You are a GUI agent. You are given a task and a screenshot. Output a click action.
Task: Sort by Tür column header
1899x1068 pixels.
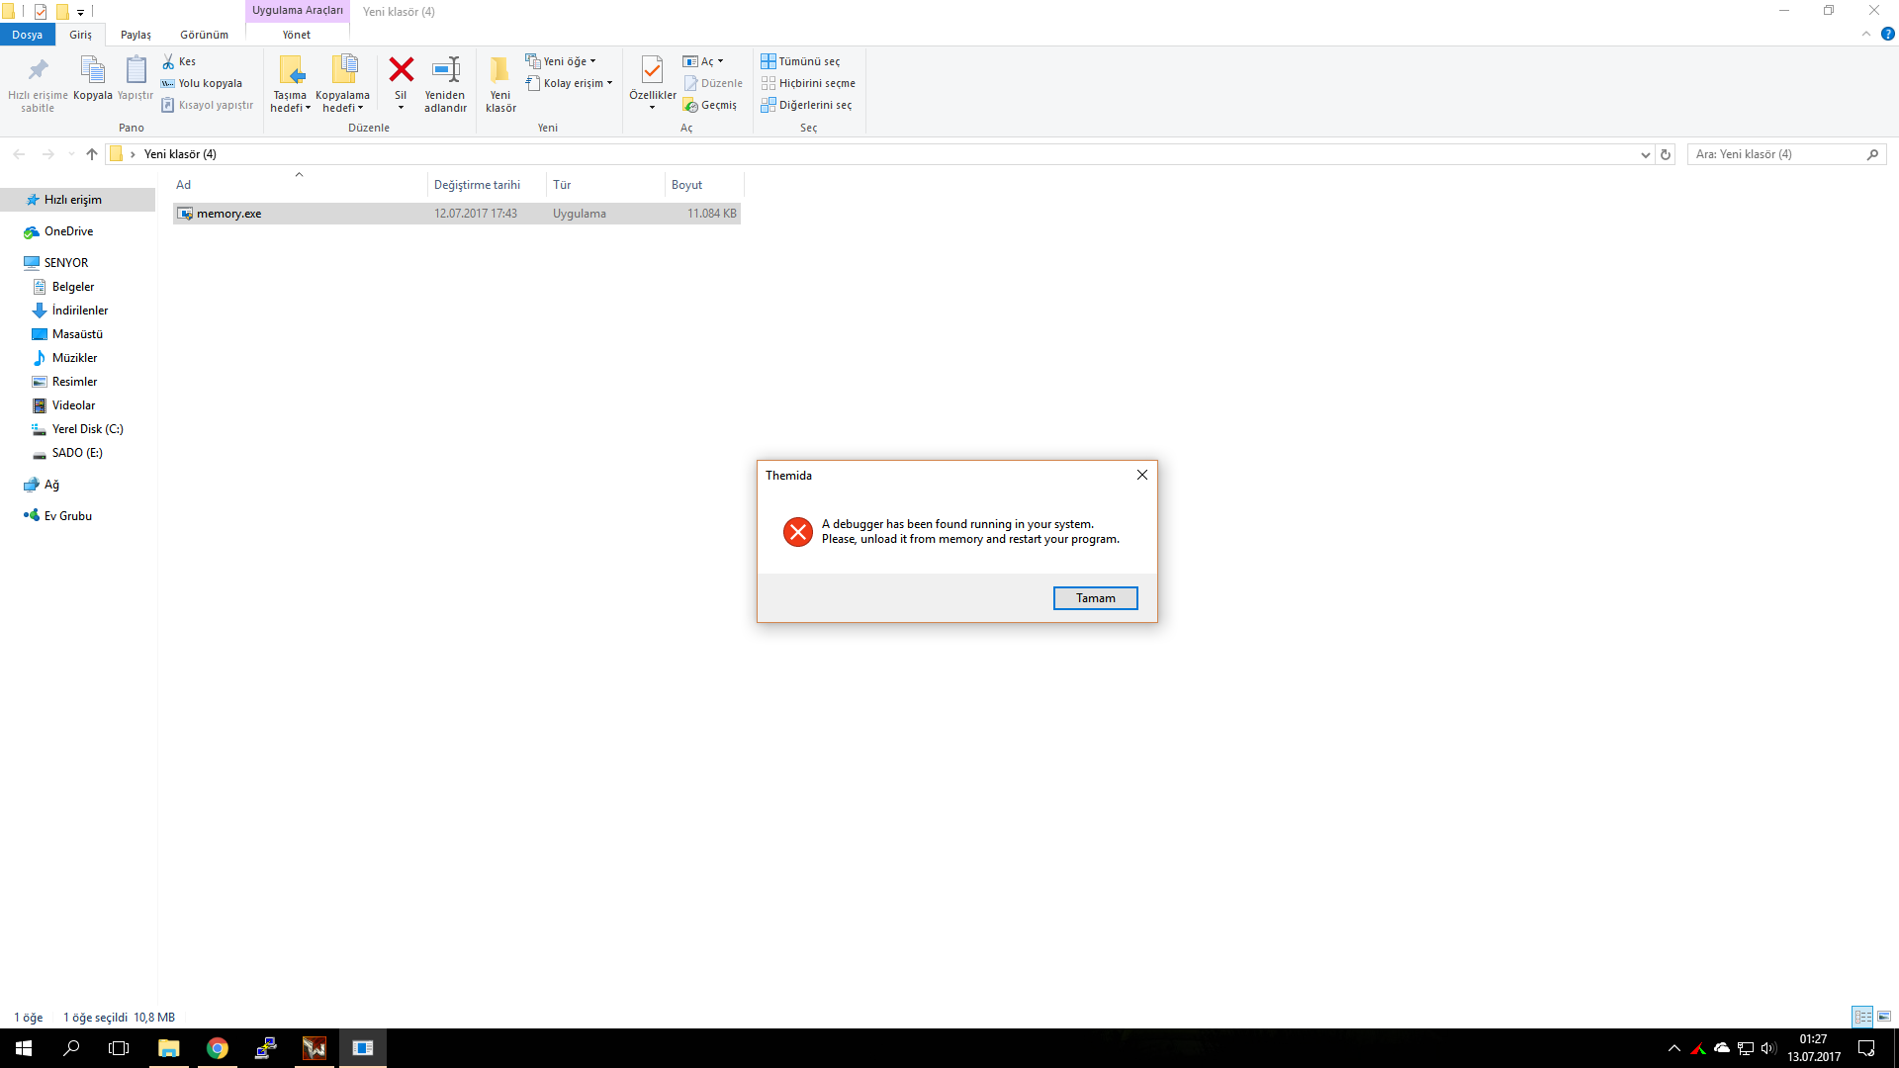(605, 185)
